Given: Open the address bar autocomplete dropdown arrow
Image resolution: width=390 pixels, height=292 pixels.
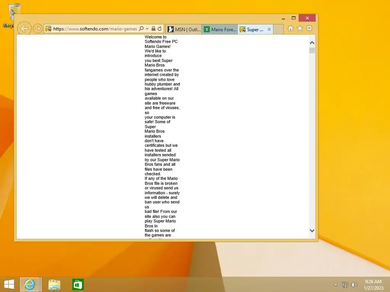Looking at the screenshot, I should 147,29.
